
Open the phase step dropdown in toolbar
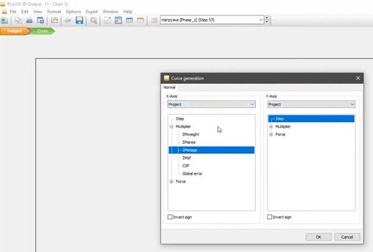[x=261, y=20]
